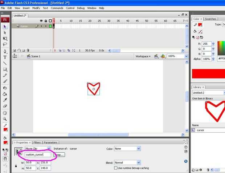Click Edit Scene icon in stage bar
The height and width of the screenshot is (173, 225).
click(156, 56)
